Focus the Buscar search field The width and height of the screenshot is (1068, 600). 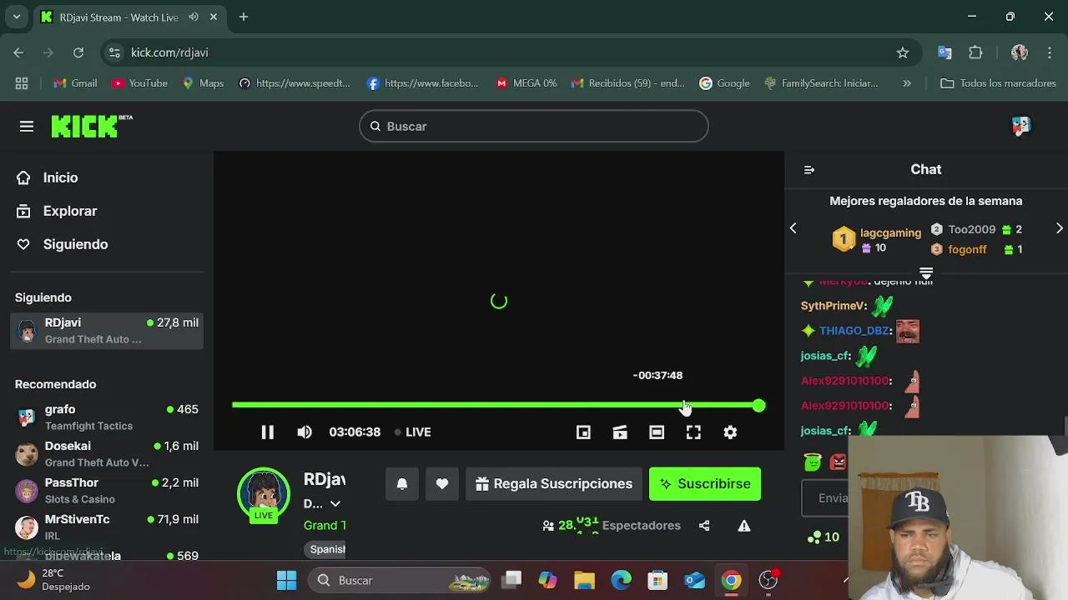(x=534, y=127)
